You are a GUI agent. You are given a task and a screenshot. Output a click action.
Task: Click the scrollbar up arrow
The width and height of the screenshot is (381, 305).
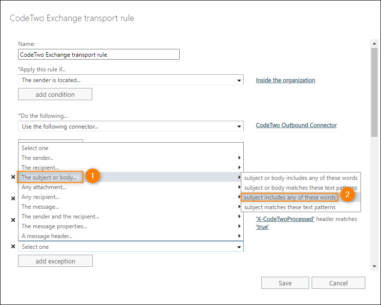[374, 44]
